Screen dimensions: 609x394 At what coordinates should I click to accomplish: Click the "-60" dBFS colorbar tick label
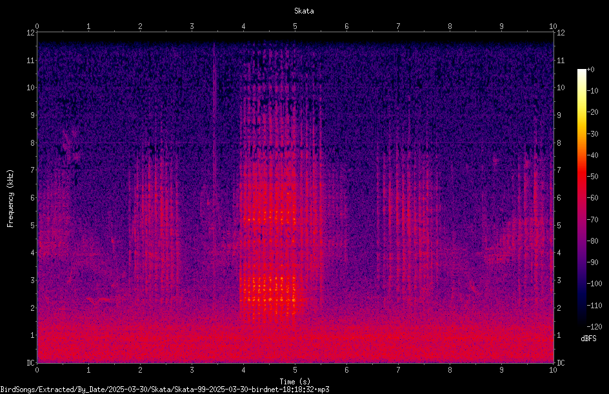pos(592,198)
